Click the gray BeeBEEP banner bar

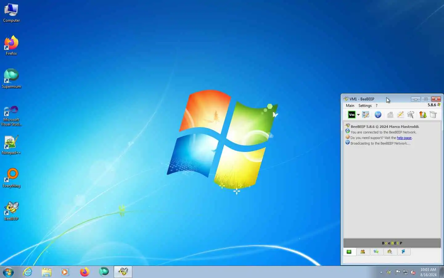392,243
